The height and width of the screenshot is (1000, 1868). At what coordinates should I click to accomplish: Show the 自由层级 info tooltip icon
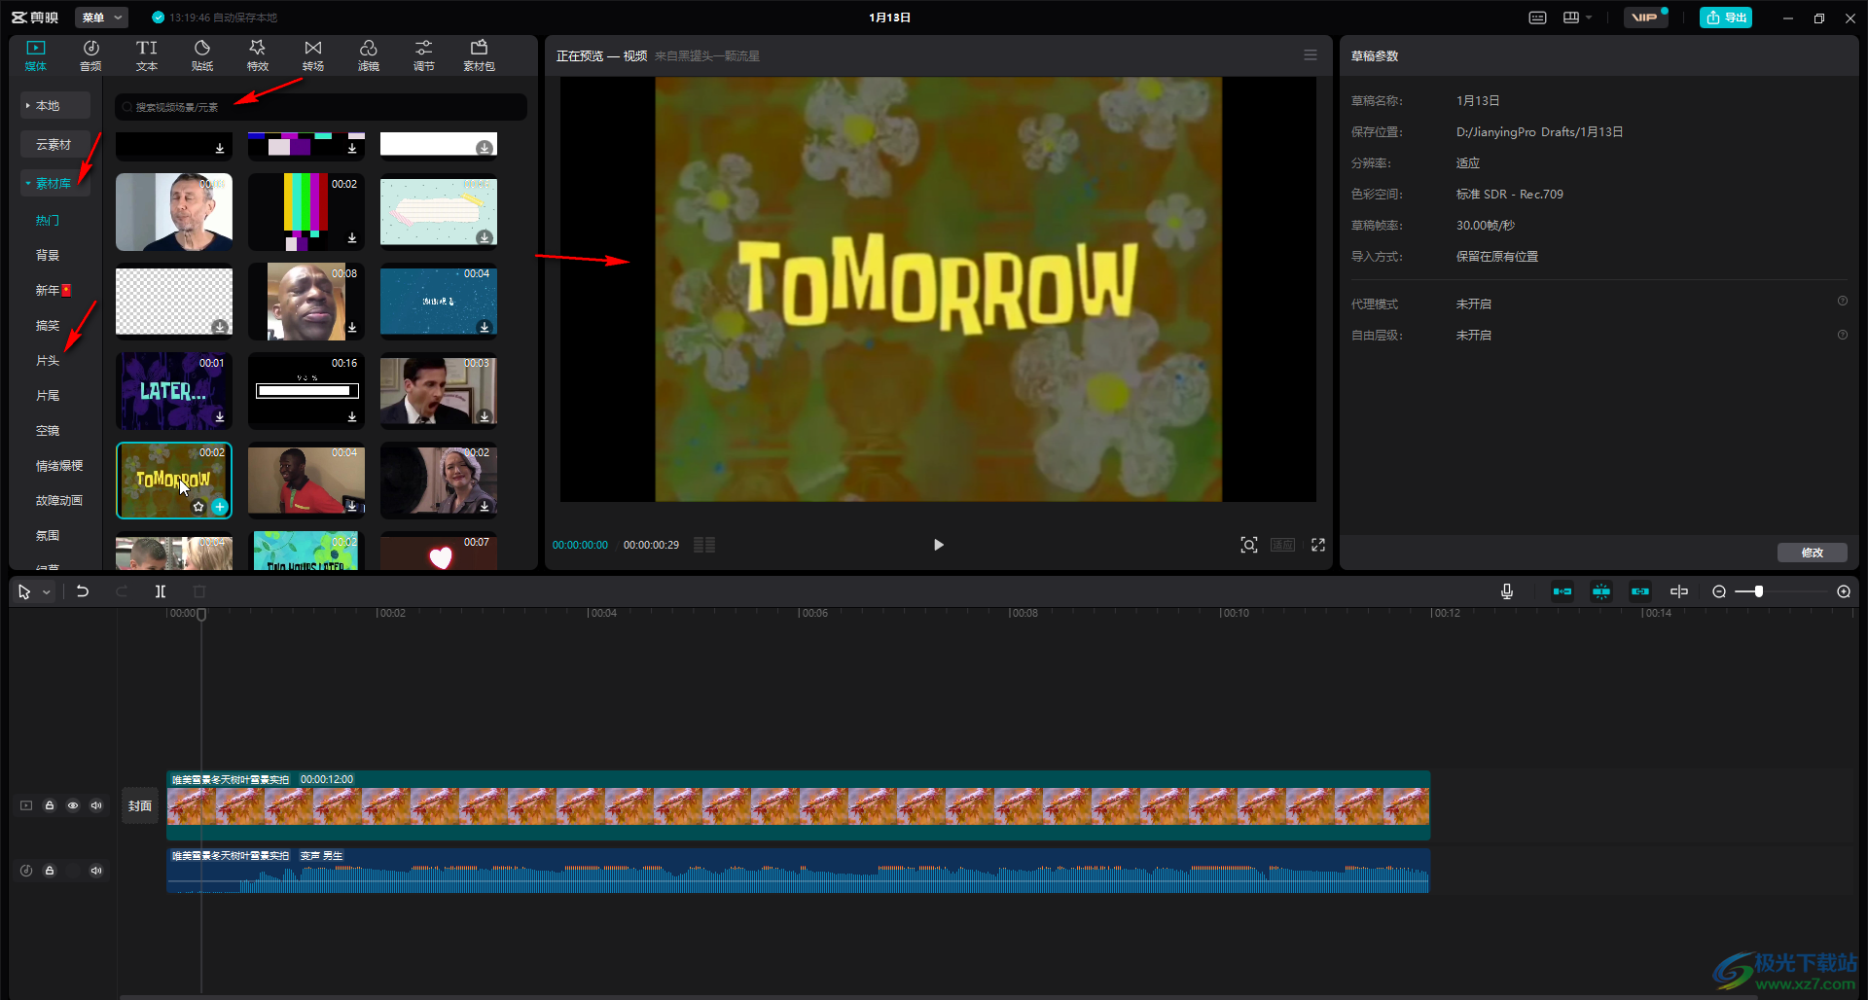coord(1843,335)
